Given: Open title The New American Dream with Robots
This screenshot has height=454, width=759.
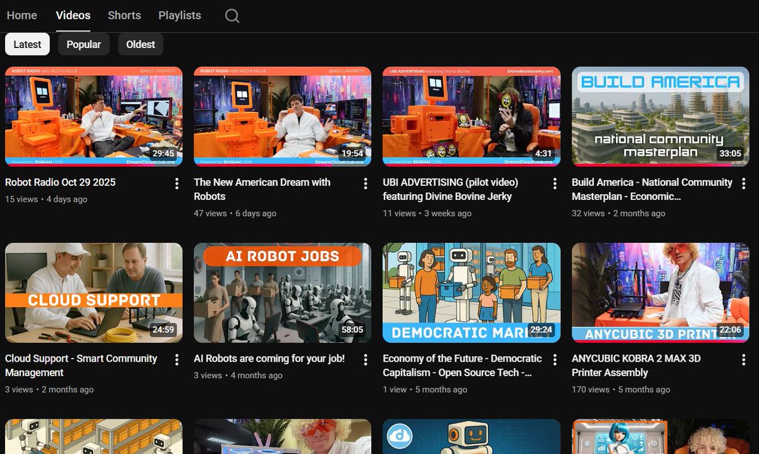Looking at the screenshot, I should tap(262, 189).
